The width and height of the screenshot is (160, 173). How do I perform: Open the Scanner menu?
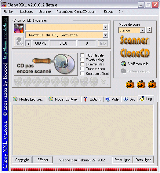[x=45, y=12]
